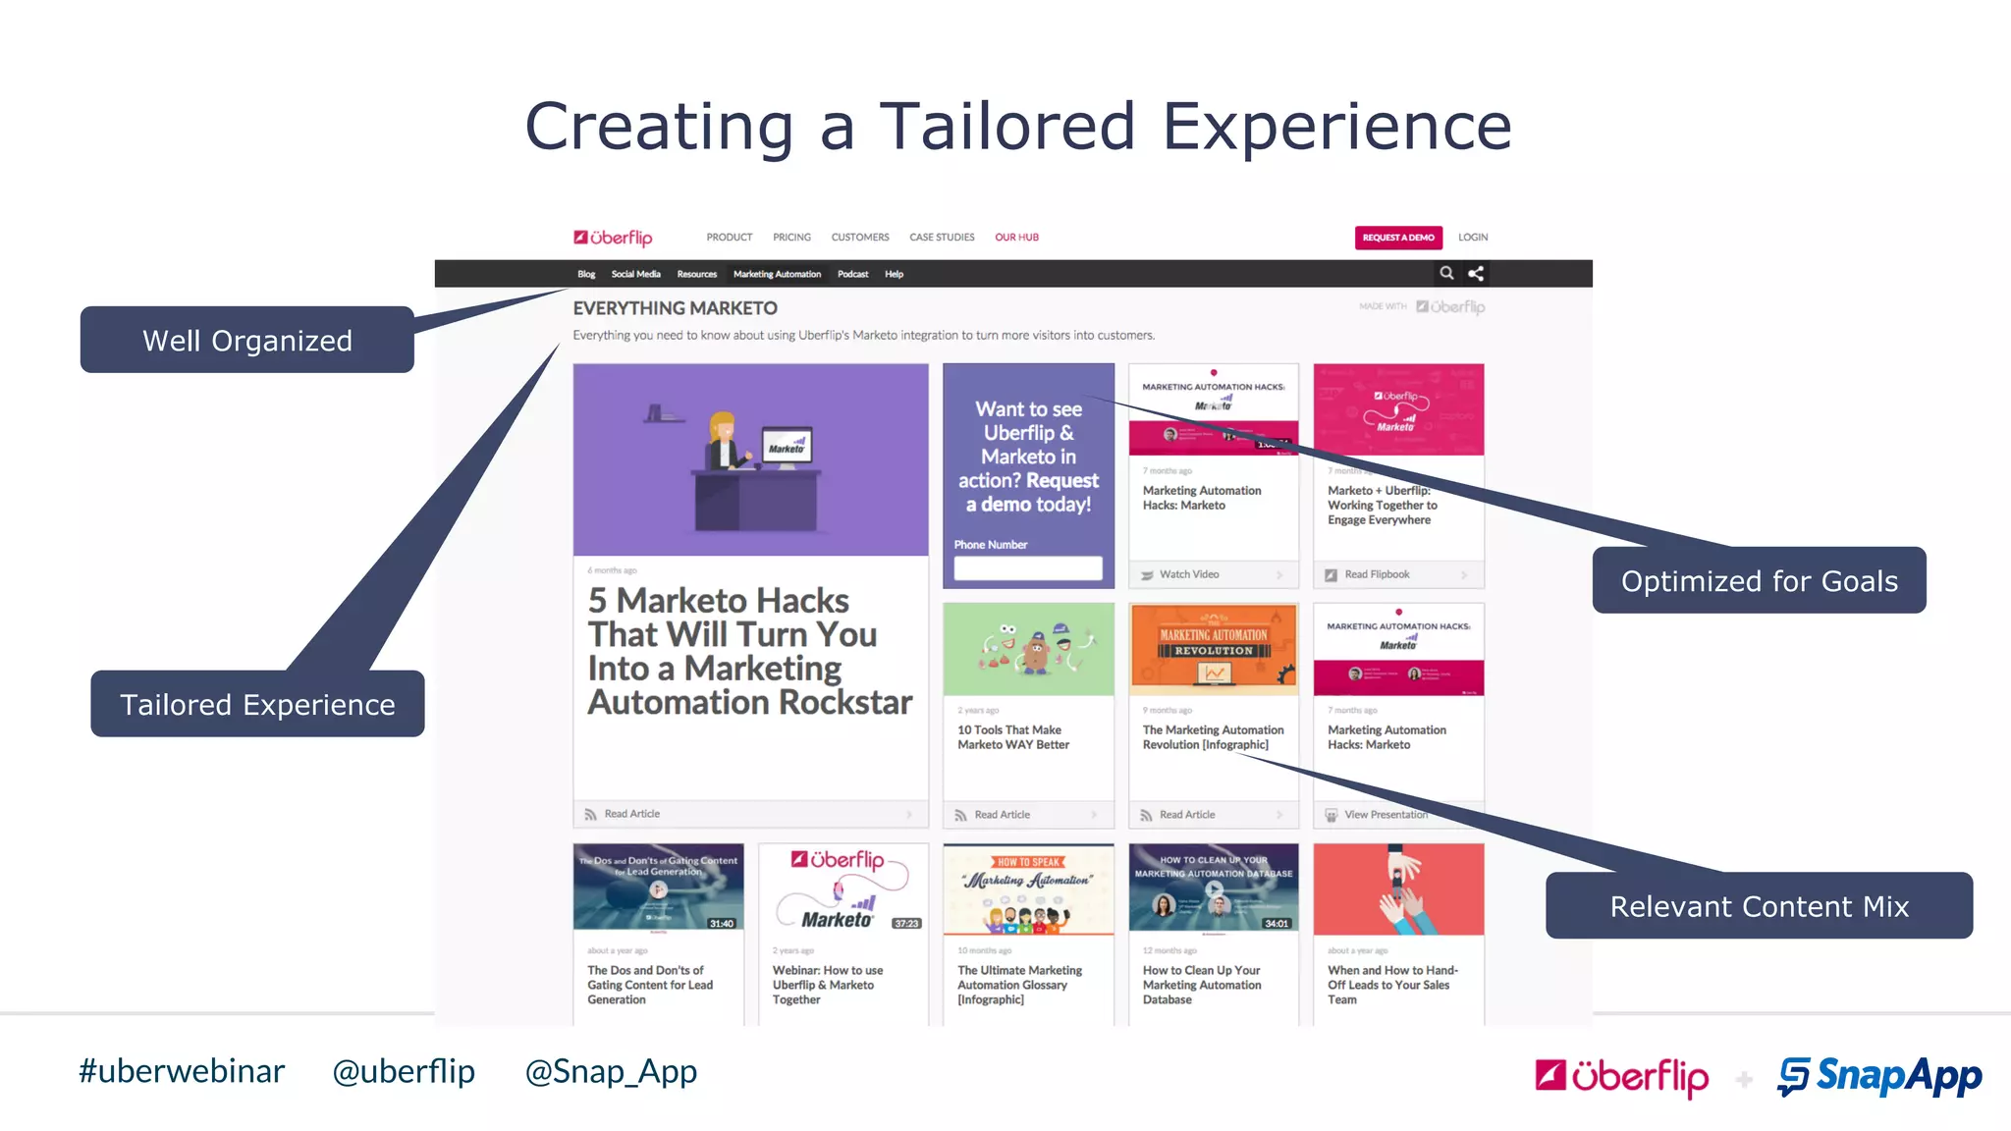Open the PRODUCT menu item
The height and width of the screenshot is (1131, 2011).
pos(730,238)
